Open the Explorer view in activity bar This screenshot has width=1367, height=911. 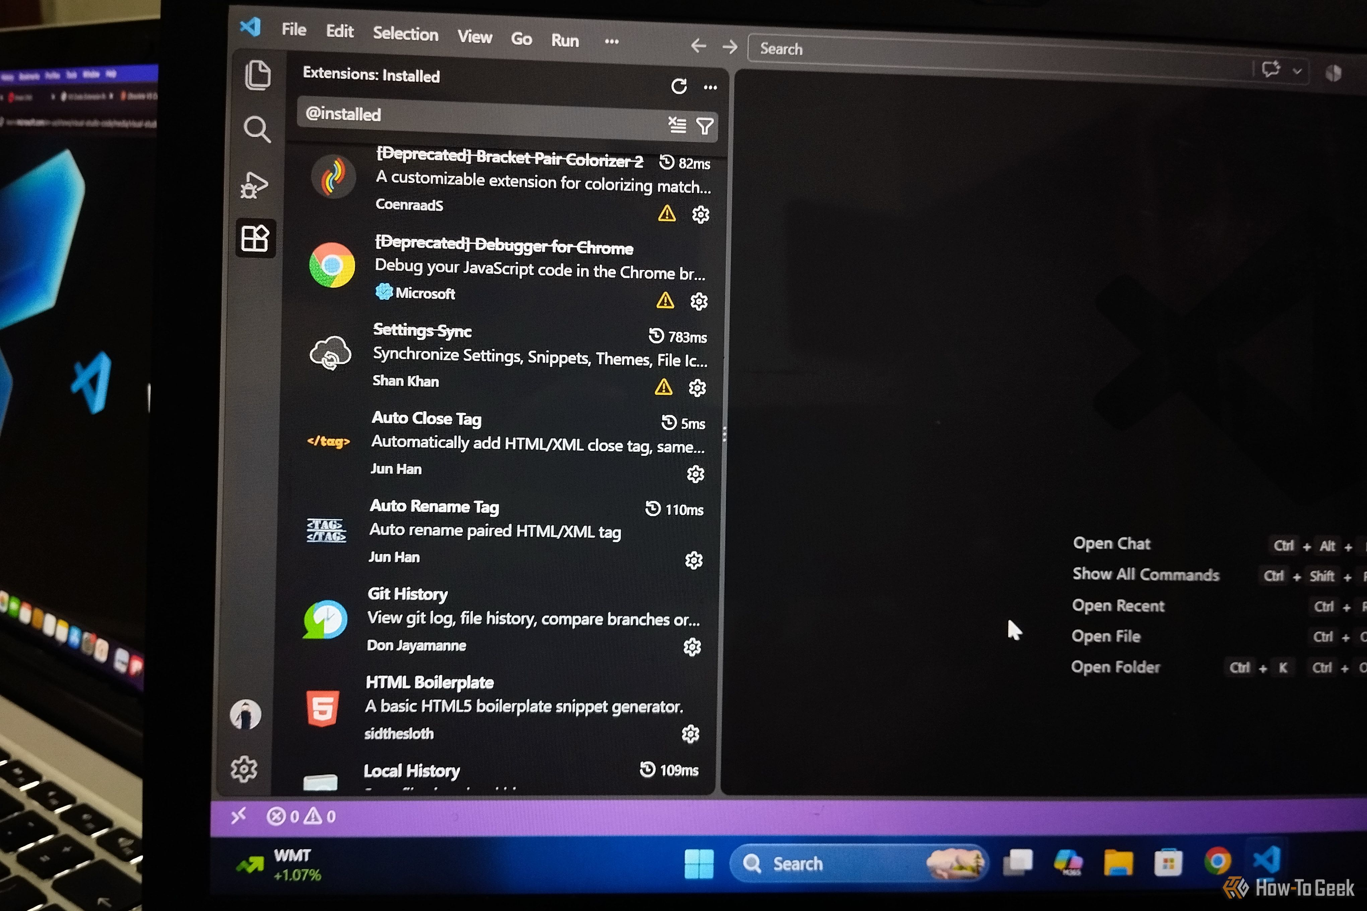tap(257, 76)
